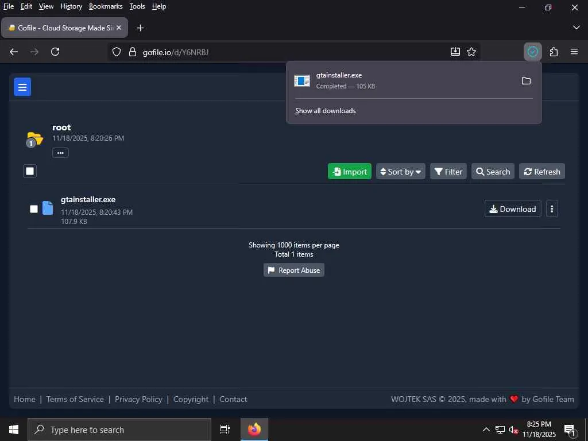588x441 pixels.
Task: Close the Gofile browser tab
Action: coord(119,28)
